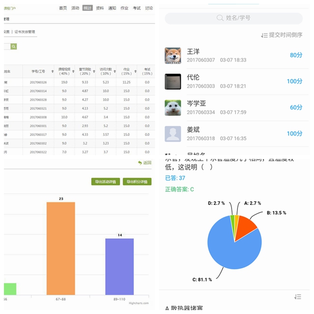The height and width of the screenshot is (314, 314).
Task: Click the 导出活动详情 button
Action: (105, 182)
